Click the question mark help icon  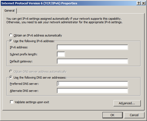pyautogui.click(x=139, y=3)
